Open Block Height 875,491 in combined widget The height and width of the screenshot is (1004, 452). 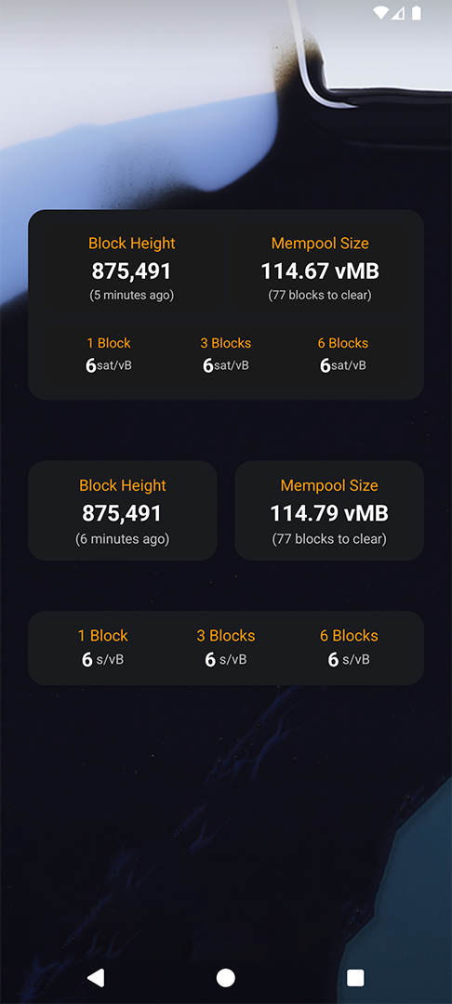[132, 269]
